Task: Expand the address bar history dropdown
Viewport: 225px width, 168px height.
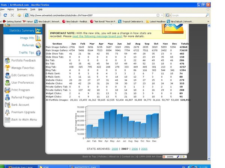Action: 162,15
